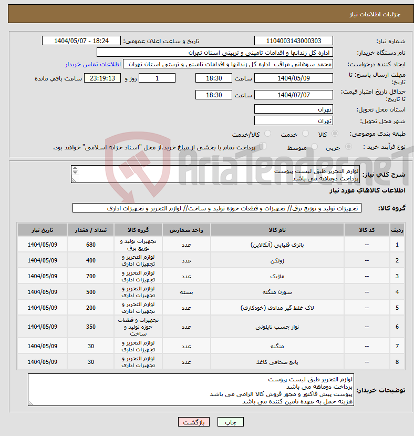Click the منگنه item name in row 7
Image resolution: width=414 pixels, height=436 pixels.
point(277,346)
